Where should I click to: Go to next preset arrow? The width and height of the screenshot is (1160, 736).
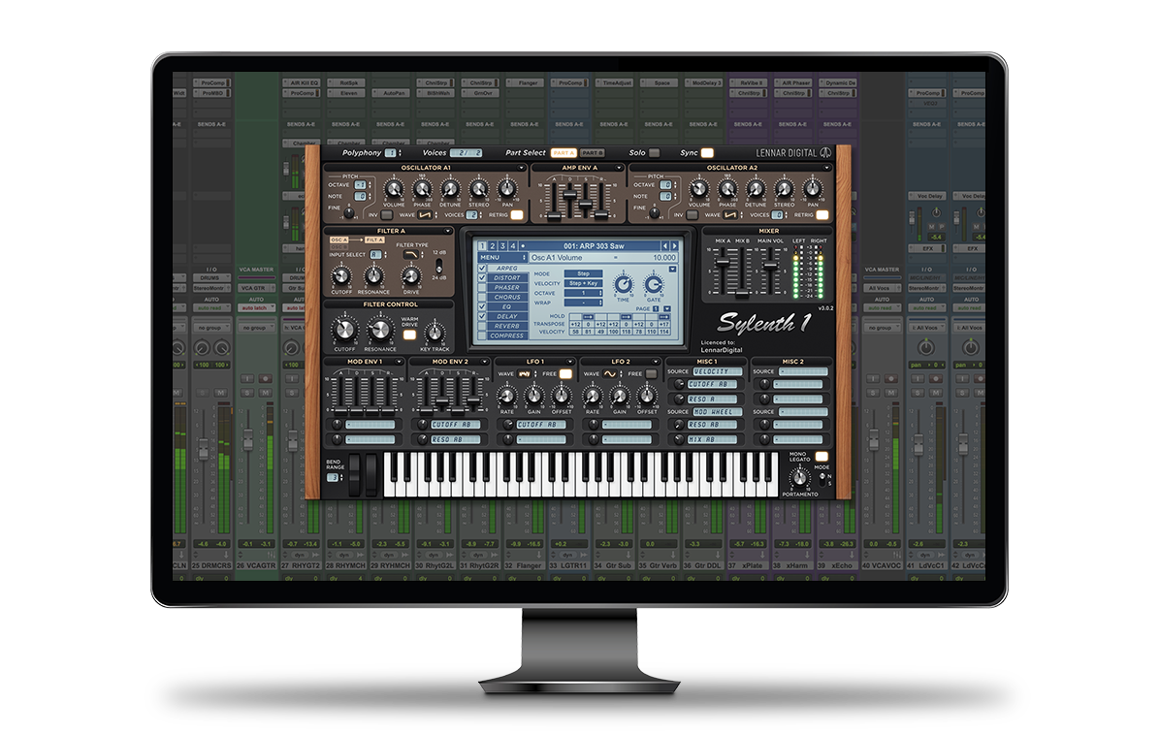tap(675, 245)
